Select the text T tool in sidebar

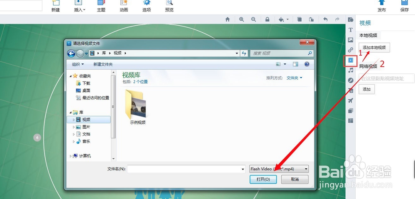click(x=350, y=29)
